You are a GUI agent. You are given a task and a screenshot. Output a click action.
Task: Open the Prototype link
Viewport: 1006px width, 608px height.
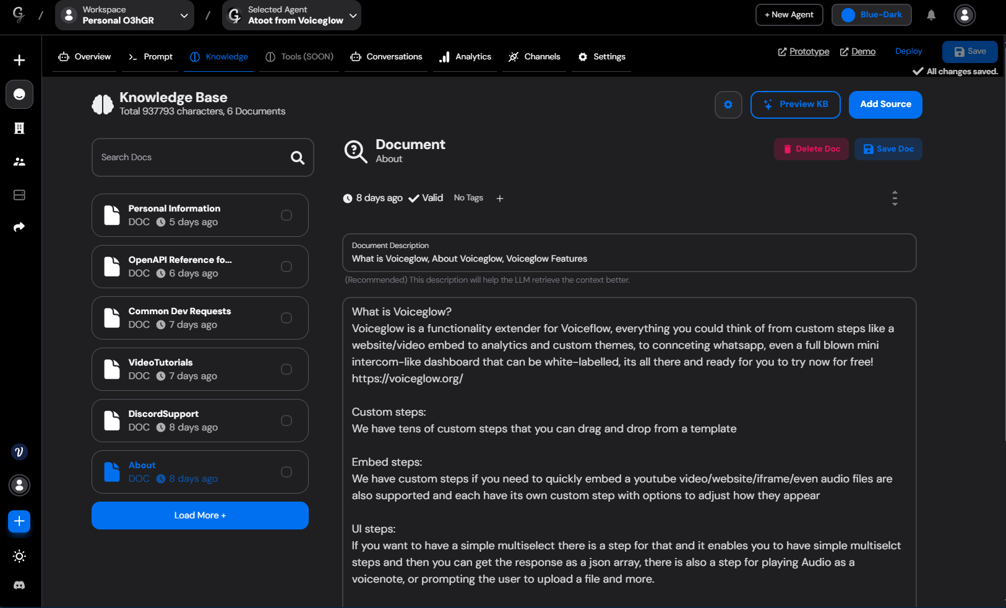coord(804,52)
